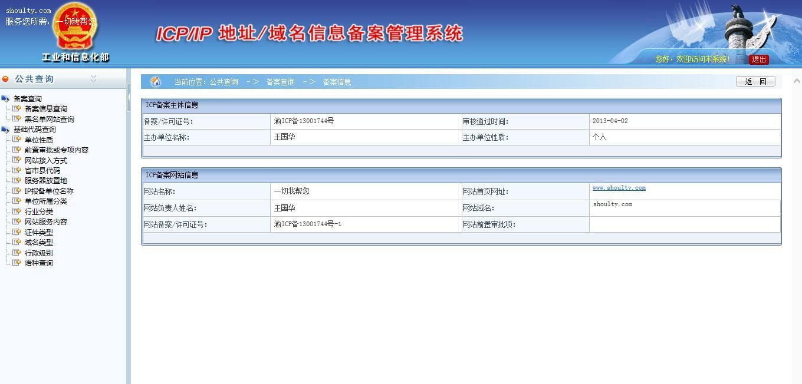
Task: Click the icon next to 域名类型
Action: click(17, 242)
